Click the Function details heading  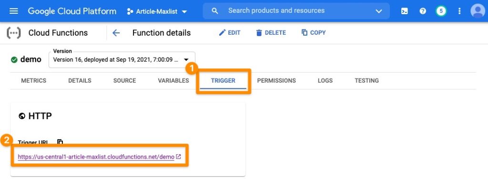pyautogui.click(x=162, y=33)
